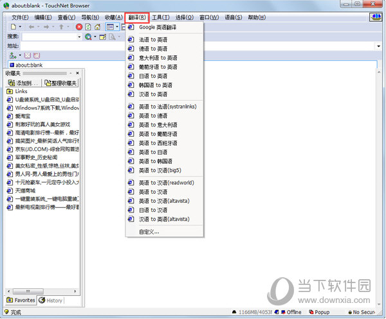
Task: Choose 法语 to 英语 translation
Action: click(165, 40)
